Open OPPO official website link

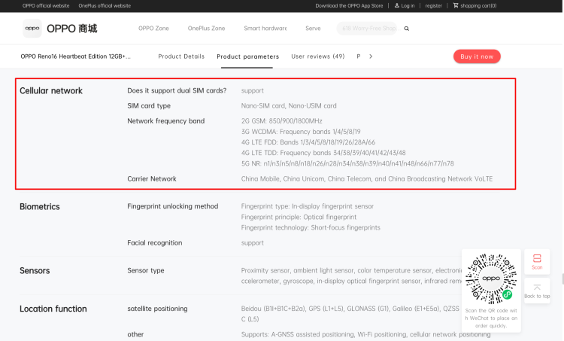coord(46,6)
